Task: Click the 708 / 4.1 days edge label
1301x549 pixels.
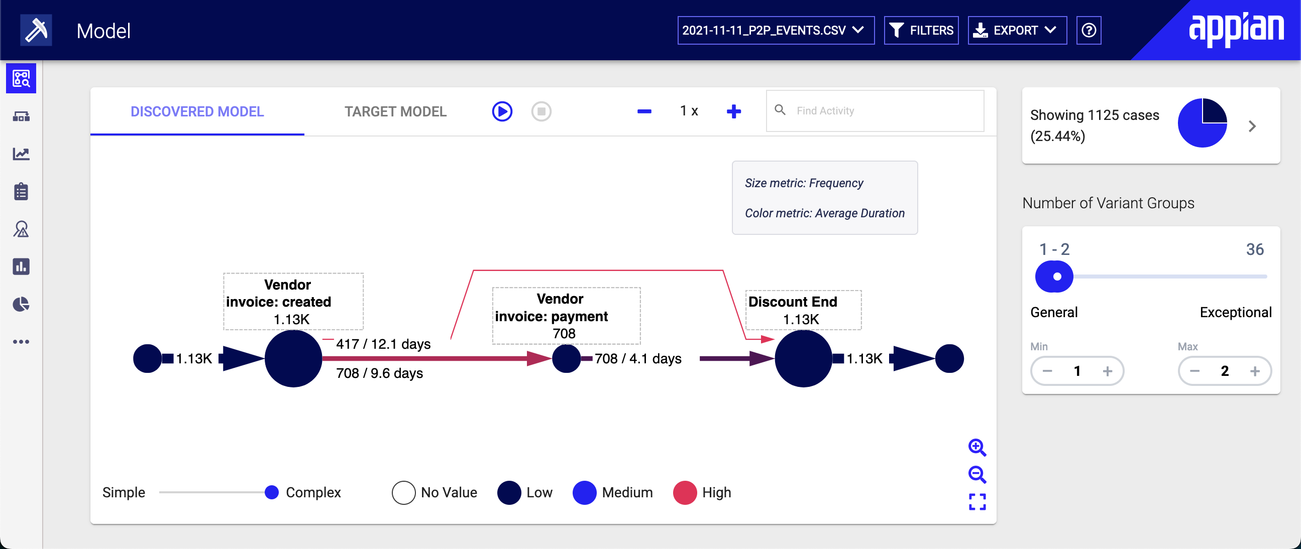Action: [638, 359]
